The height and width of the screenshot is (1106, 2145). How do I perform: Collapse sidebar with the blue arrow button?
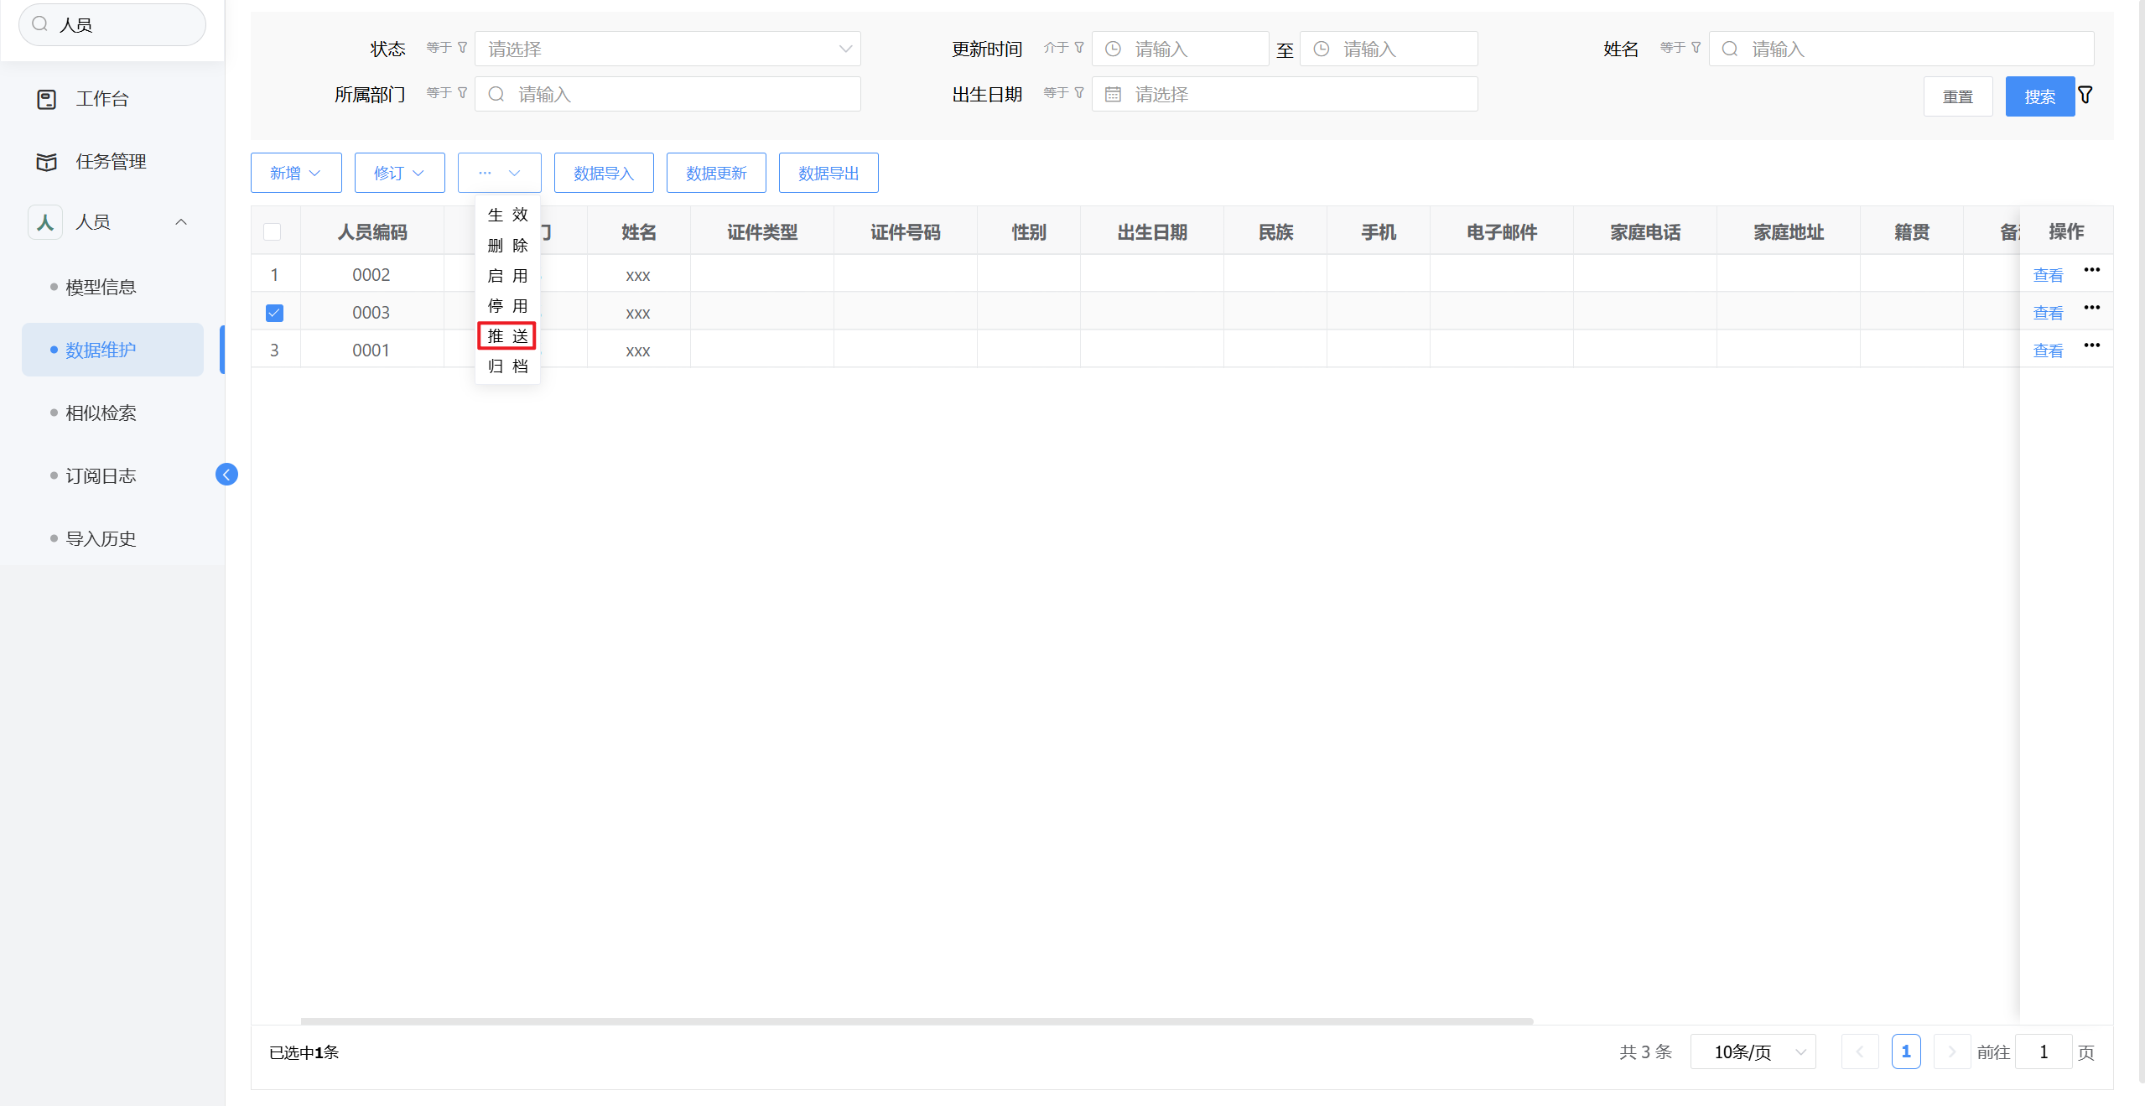point(226,475)
